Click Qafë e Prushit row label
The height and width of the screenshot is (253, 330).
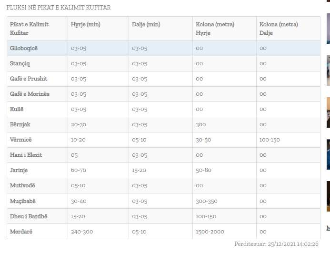point(29,79)
